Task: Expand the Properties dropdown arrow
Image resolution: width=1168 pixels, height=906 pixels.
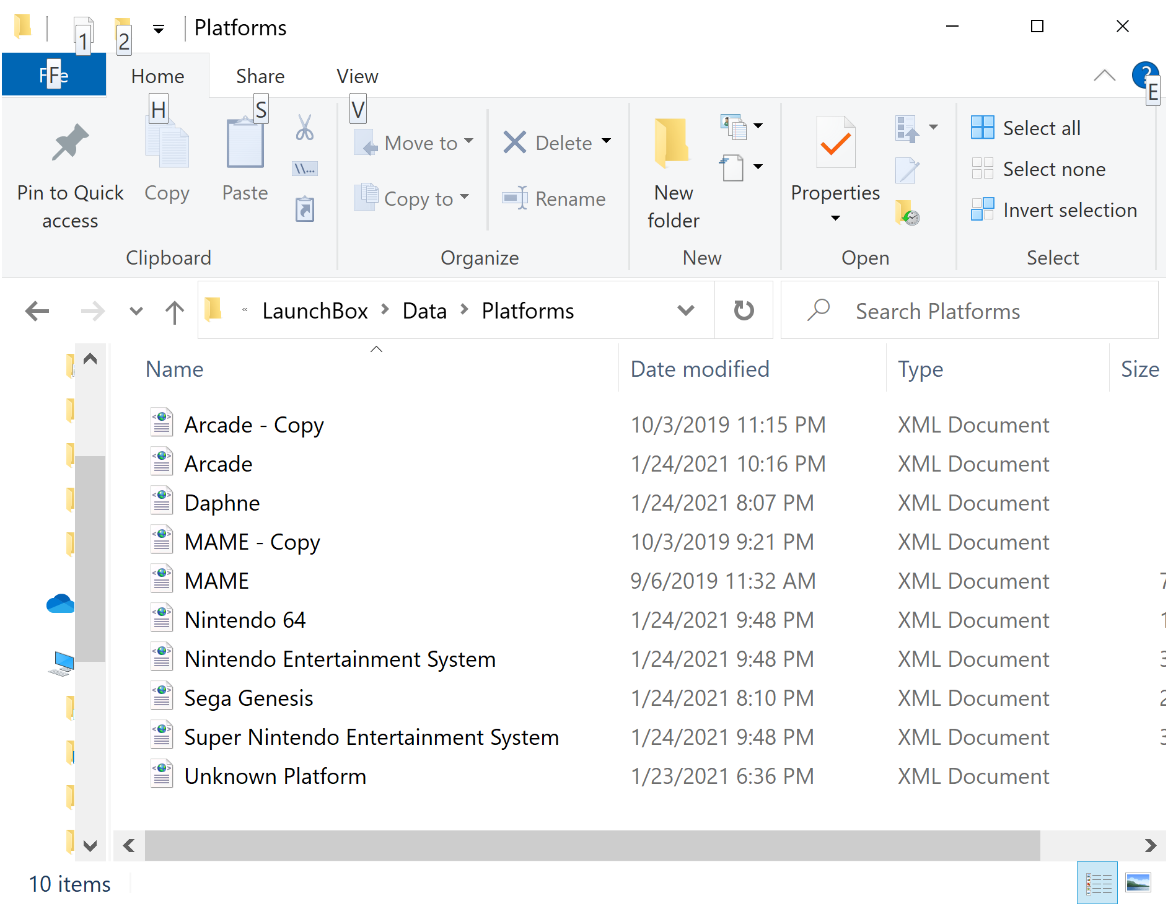Action: click(835, 218)
